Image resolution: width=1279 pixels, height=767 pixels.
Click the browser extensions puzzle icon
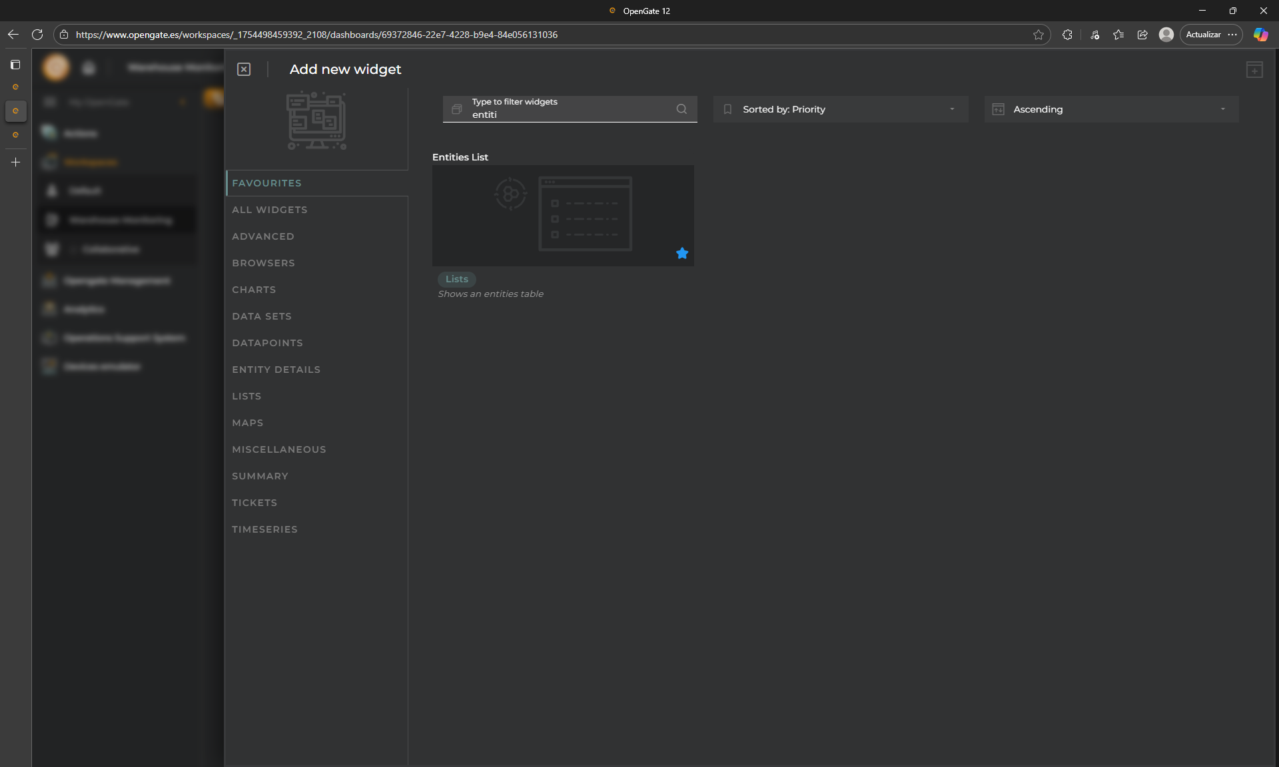pyautogui.click(x=1067, y=35)
